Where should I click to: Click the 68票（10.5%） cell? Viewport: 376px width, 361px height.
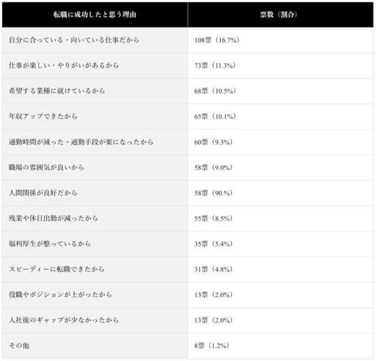point(281,91)
